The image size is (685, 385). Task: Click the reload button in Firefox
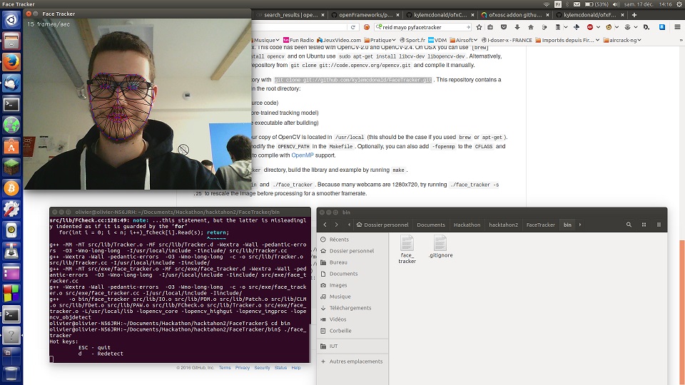pos(353,27)
